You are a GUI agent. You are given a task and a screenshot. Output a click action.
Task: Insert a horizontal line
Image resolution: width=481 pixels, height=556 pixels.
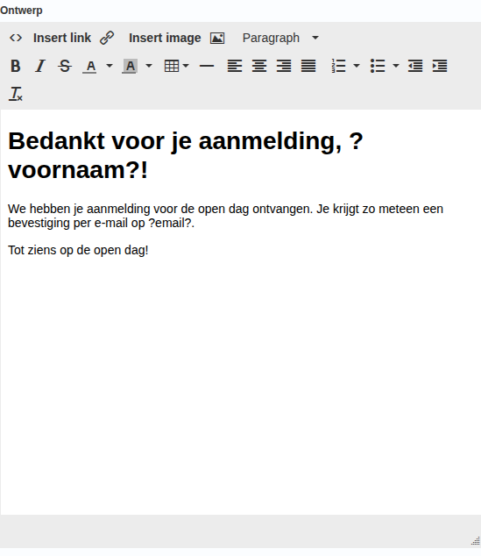(207, 66)
